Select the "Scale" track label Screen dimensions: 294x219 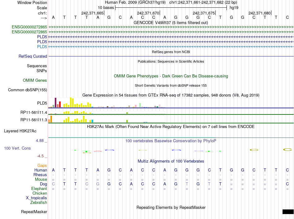pos(42,8)
